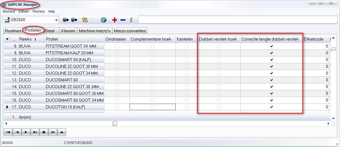Select the DUCOLINE 22 GOOT 30 MM cell in row 11
Viewport: 340px width, 147px height.
[x=74, y=66]
